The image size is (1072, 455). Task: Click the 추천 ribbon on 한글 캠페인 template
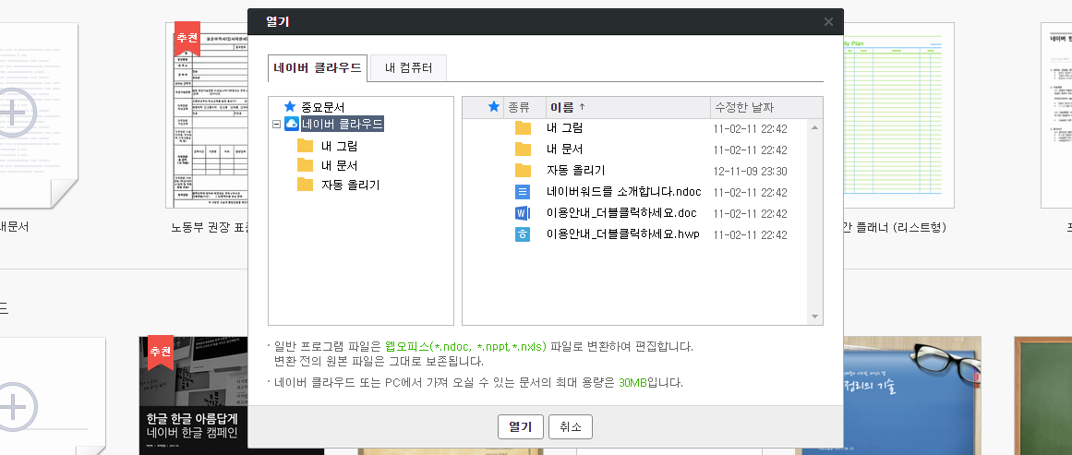click(161, 352)
